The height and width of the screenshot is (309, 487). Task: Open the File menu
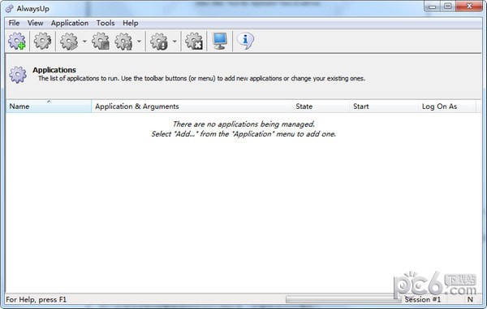pos(14,23)
